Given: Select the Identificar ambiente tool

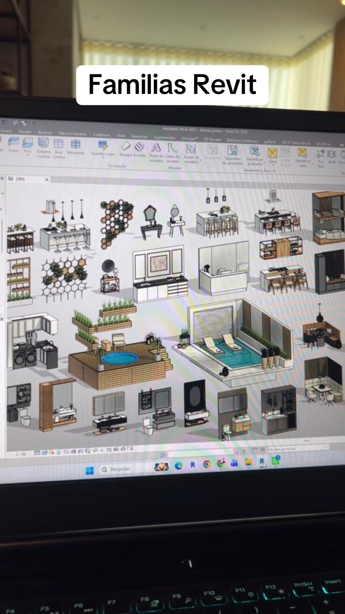Looking at the screenshot, I should coord(254,156).
